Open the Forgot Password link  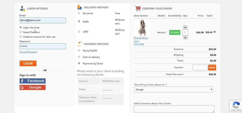pyautogui.click(x=28, y=52)
